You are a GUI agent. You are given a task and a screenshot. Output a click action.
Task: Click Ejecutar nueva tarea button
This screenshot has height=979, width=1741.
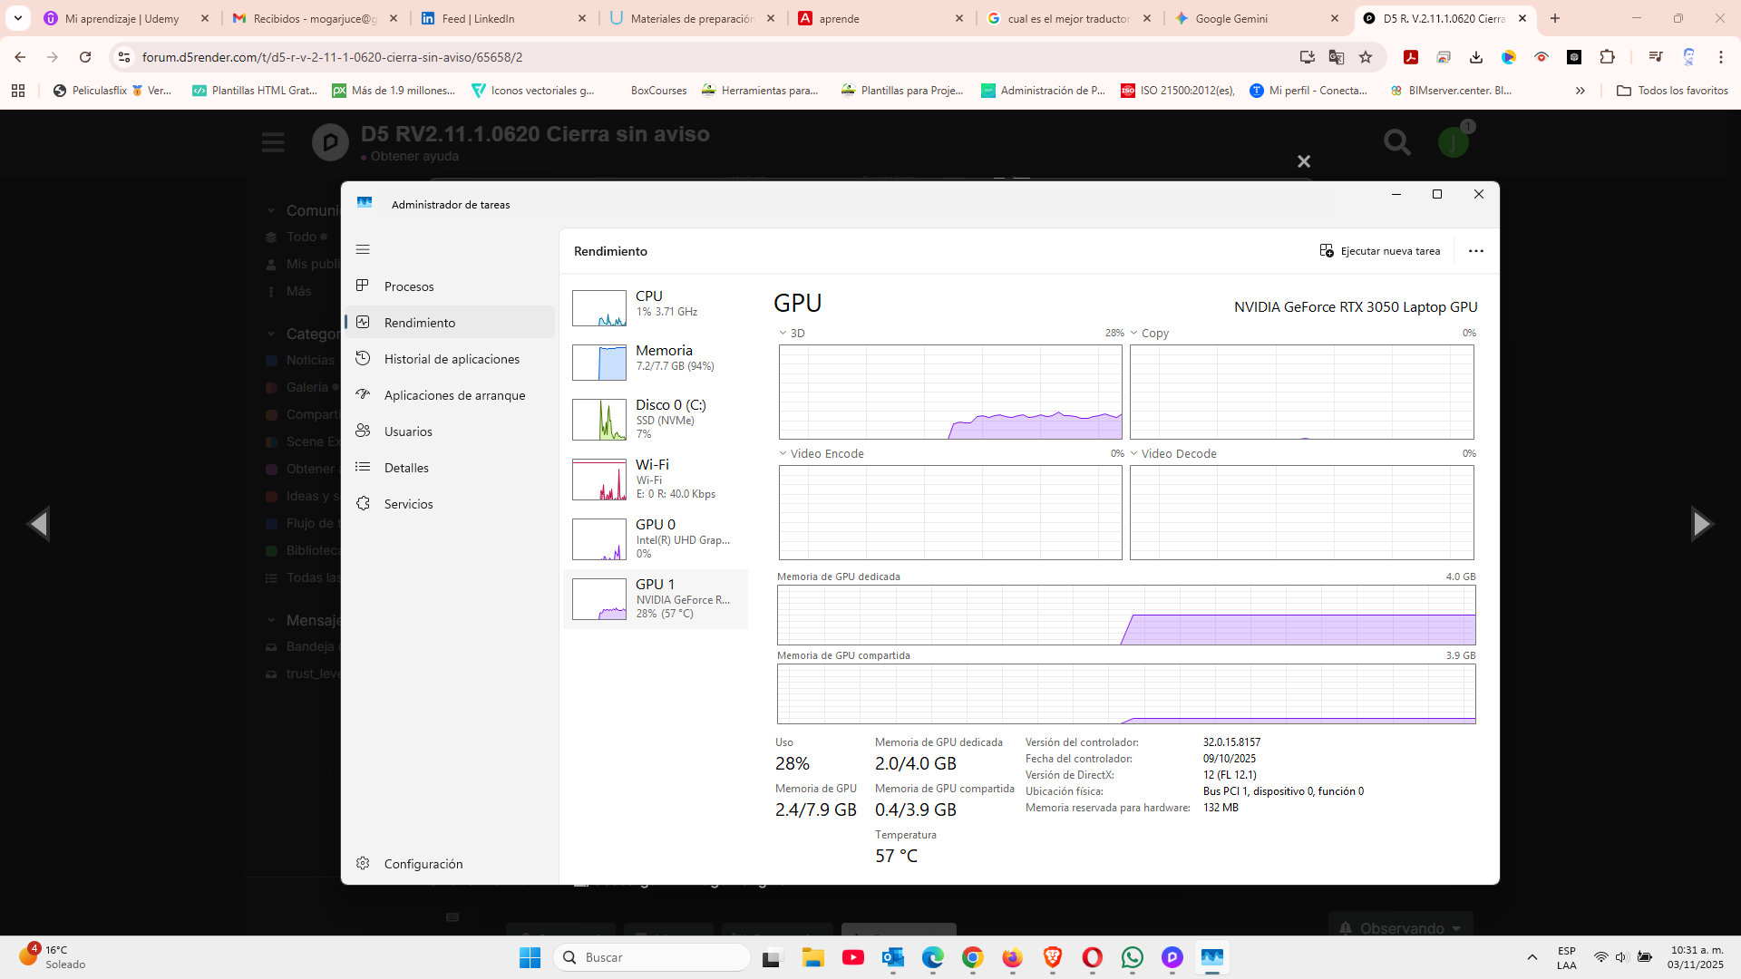click(x=1379, y=251)
